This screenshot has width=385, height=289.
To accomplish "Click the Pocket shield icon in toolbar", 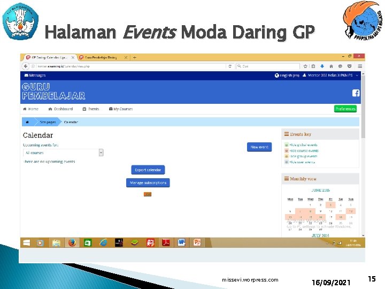I will [x=349, y=66].
